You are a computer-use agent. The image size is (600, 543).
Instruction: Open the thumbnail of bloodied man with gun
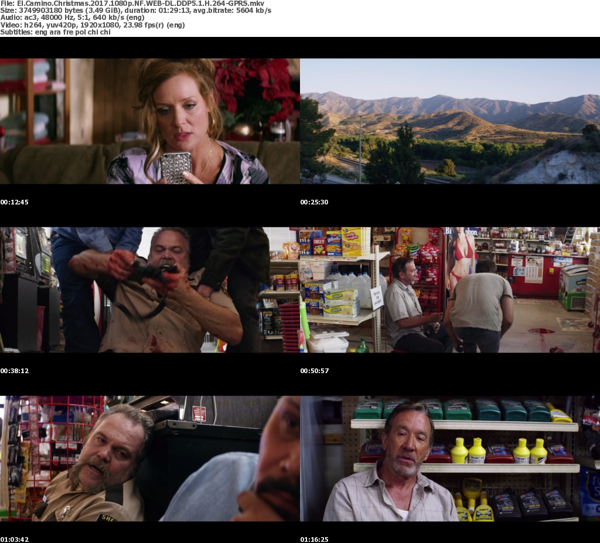[x=150, y=290]
